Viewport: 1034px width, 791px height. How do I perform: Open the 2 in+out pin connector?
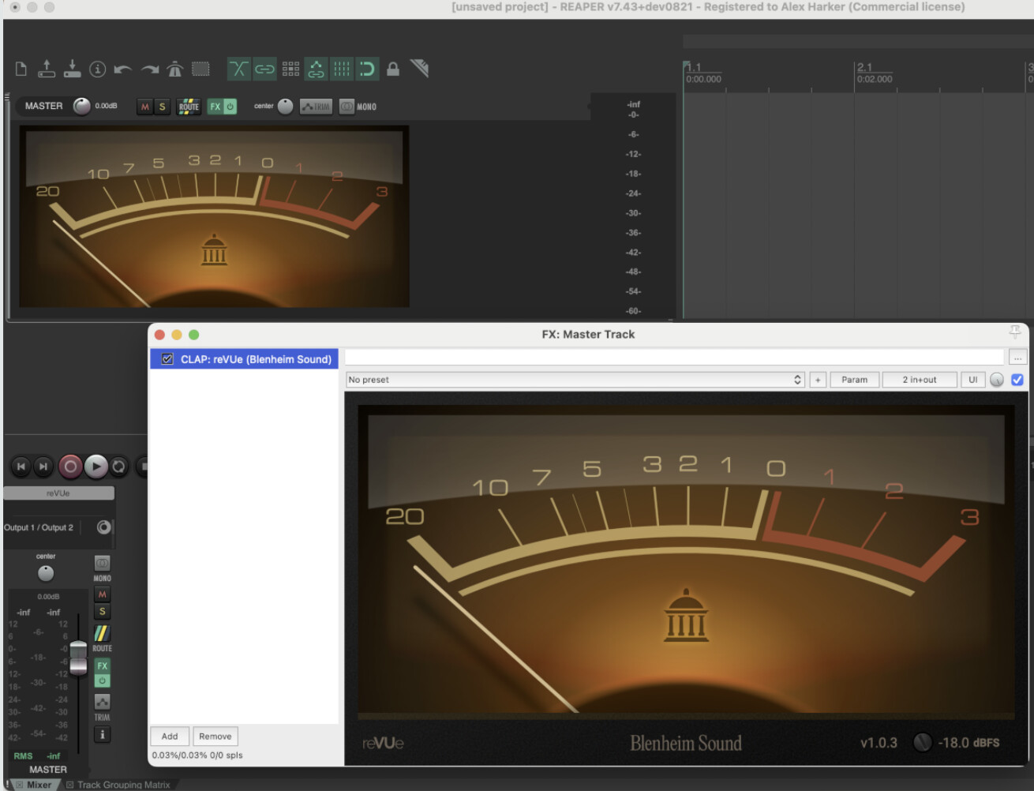click(919, 380)
